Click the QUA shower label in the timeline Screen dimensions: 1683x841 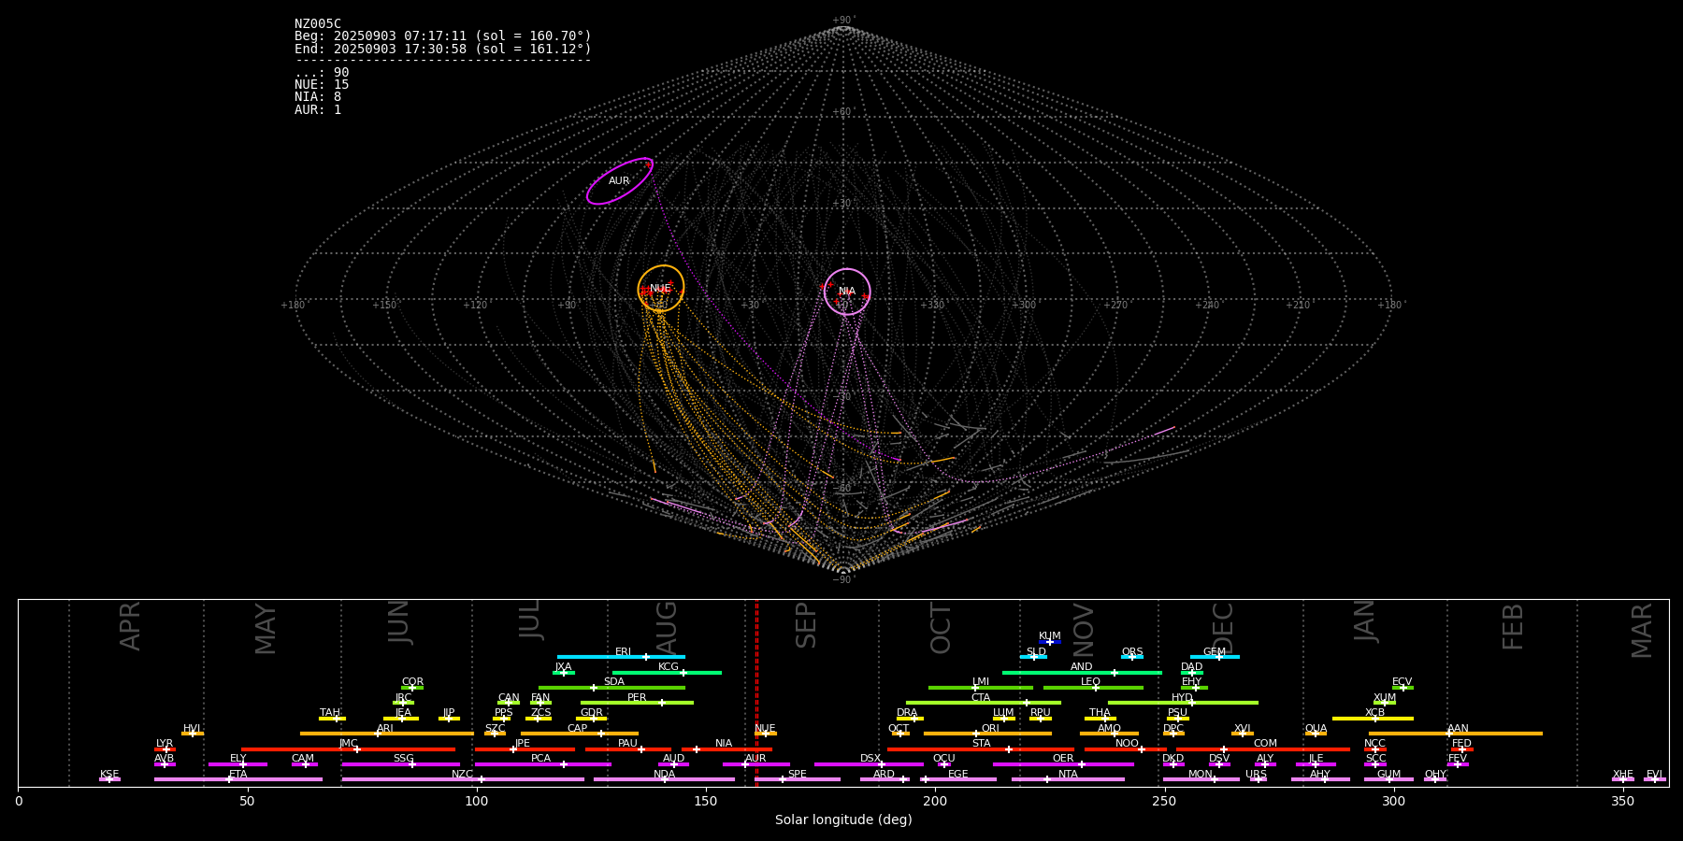pos(1316,729)
